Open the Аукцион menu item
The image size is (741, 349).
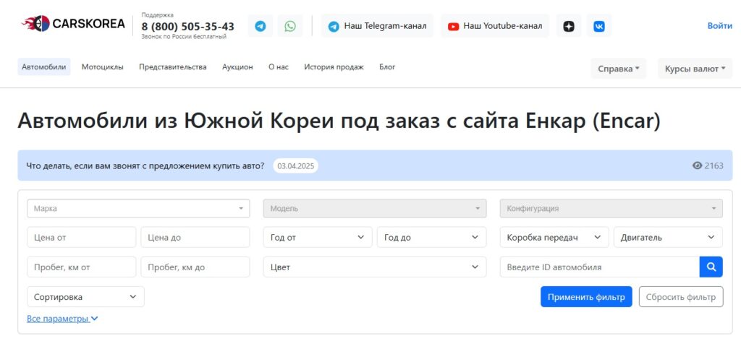(x=237, y=67)
